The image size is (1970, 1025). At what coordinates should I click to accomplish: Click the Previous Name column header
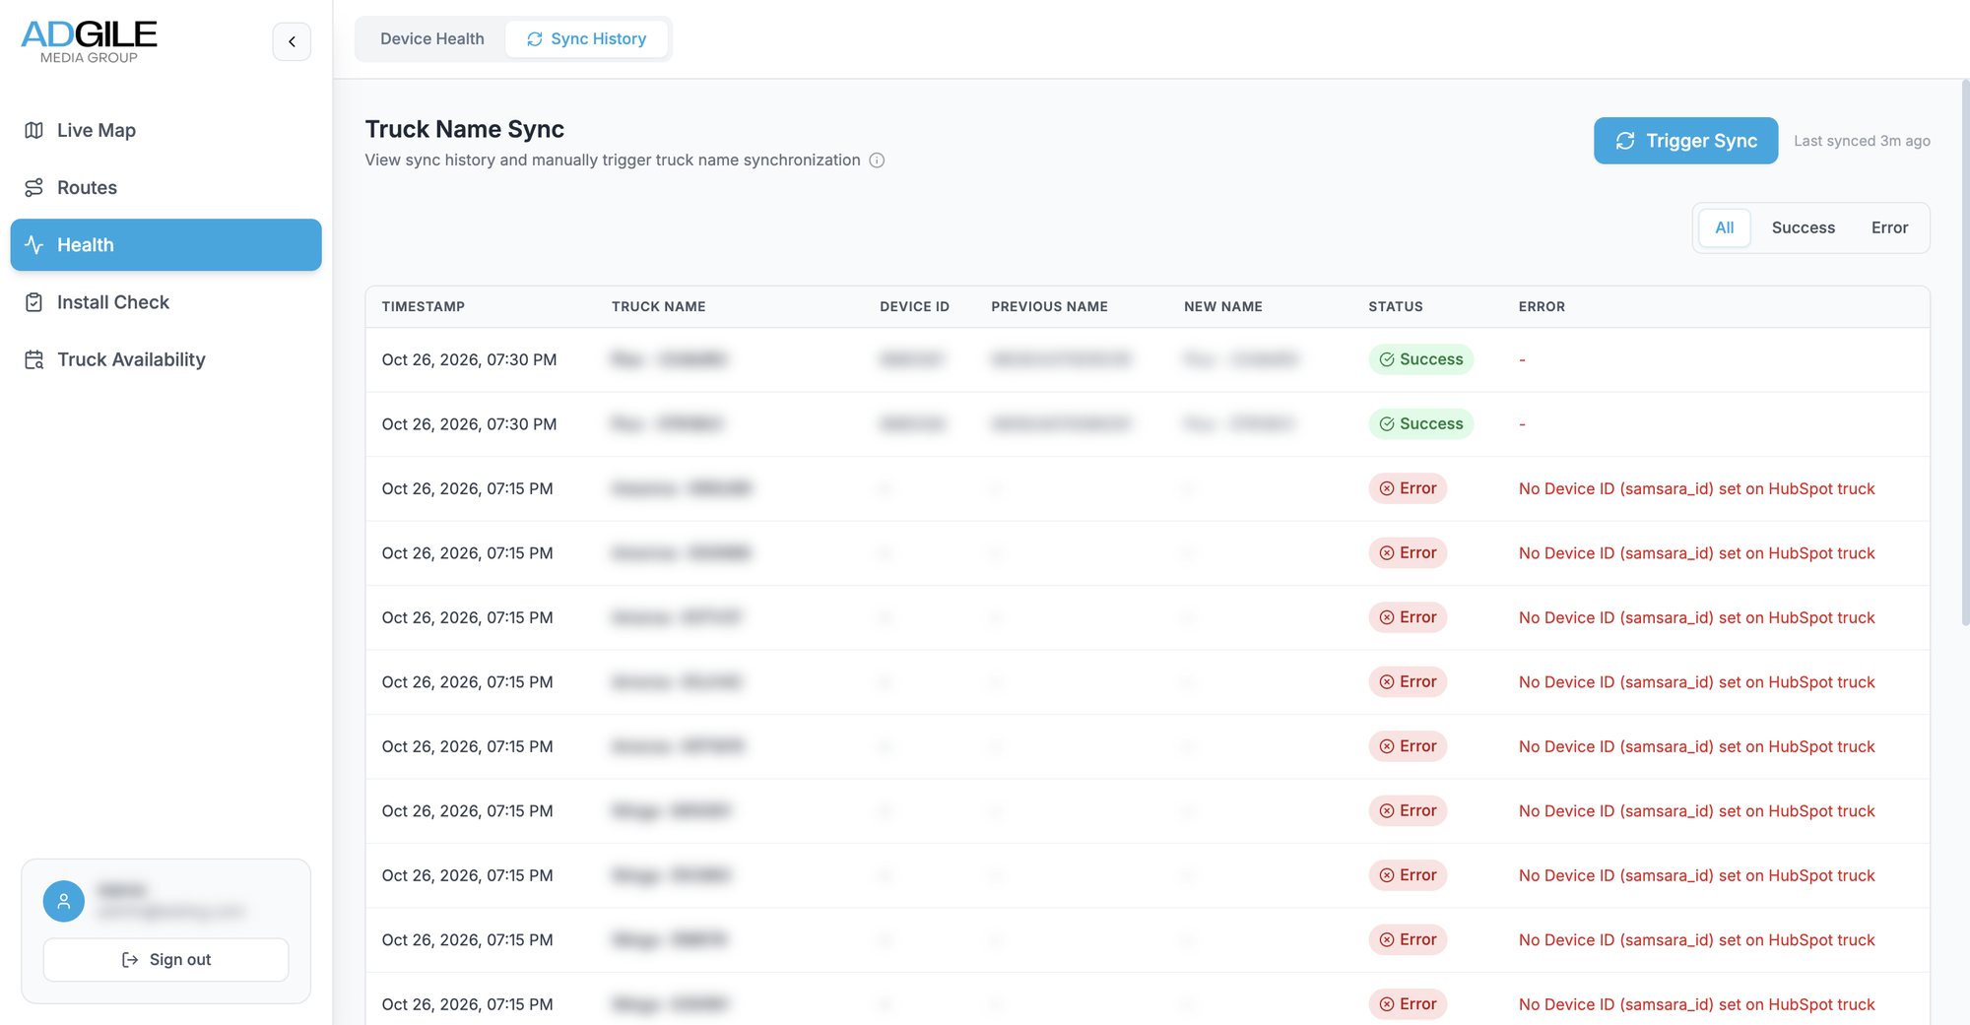coord(1049,306)
